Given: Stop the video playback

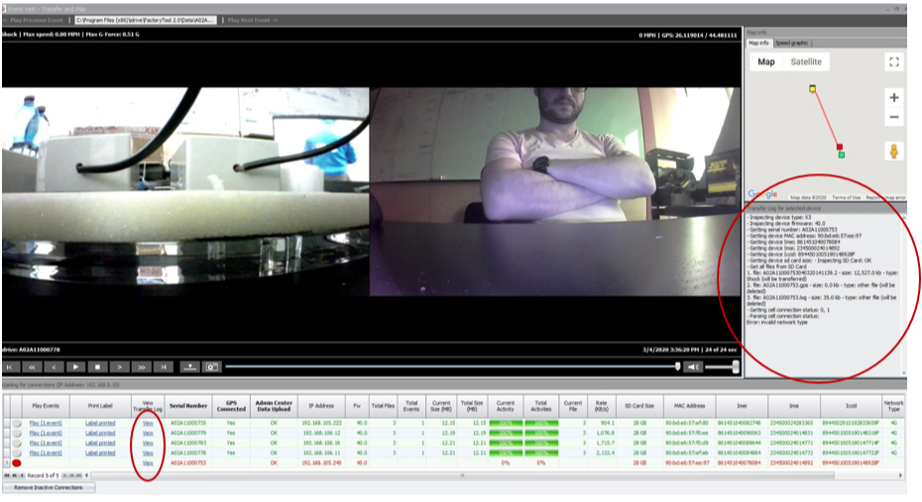Looking at the screenshot, I should 97,367.
